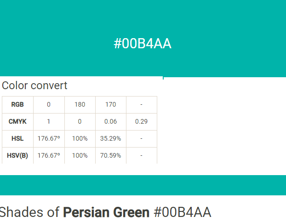Image resolution: width=286 pixels, height=222 pixels.
Task: Click the Shades of Persian Green heading
Action: [x=105, y=212]
